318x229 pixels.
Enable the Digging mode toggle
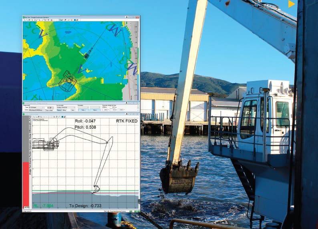[x=58, y=110]
